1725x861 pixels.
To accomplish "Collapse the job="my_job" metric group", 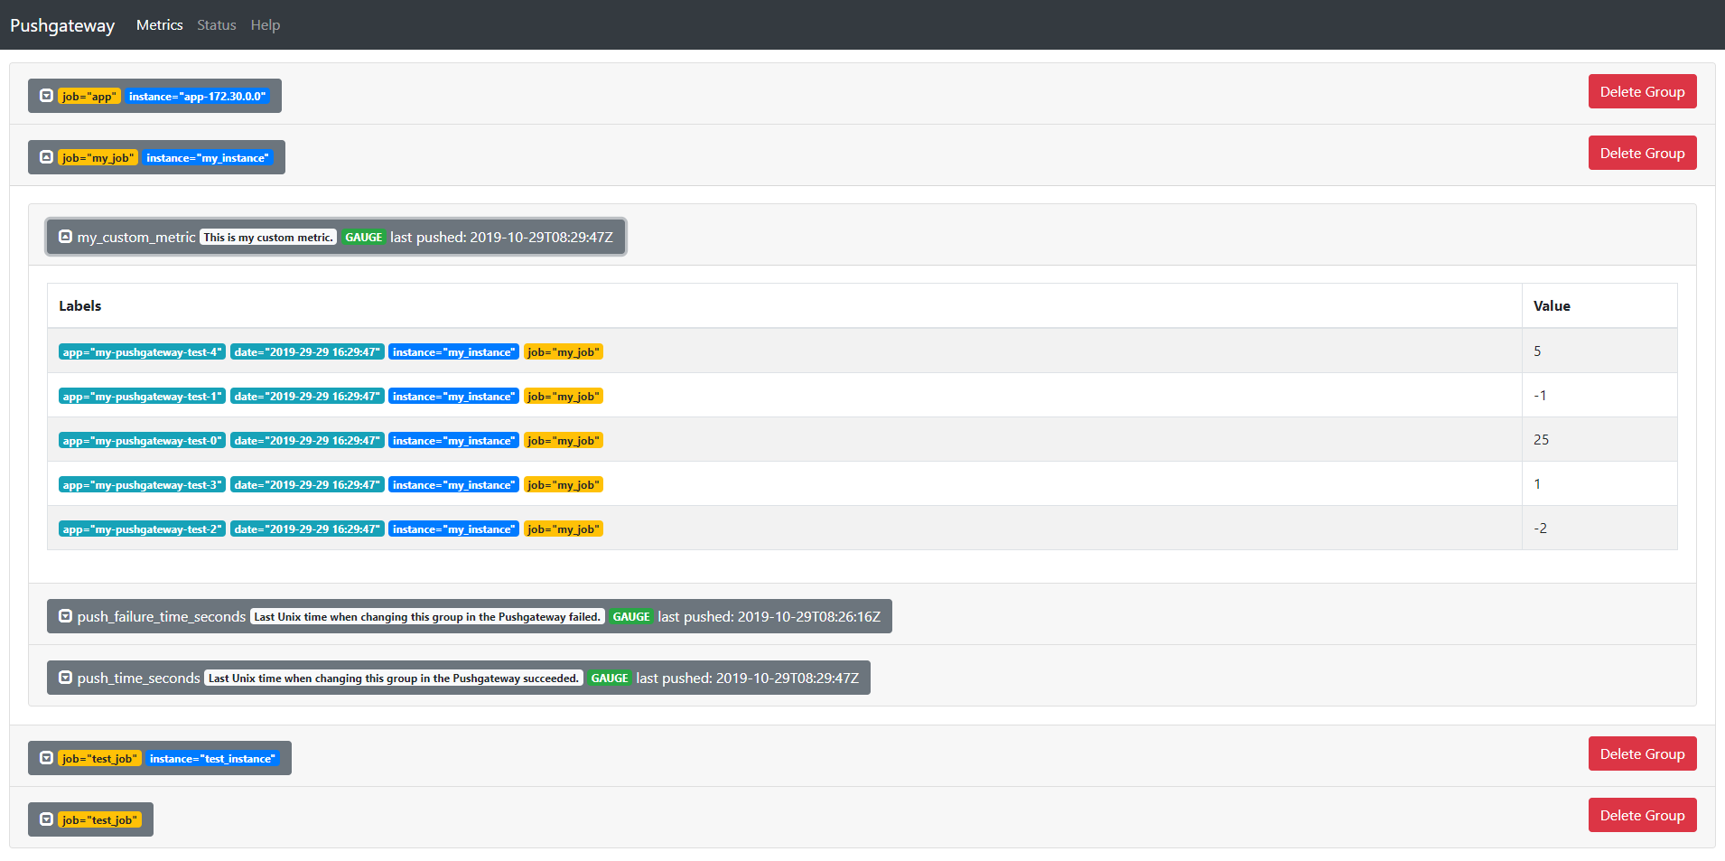I will pos(46,156).
